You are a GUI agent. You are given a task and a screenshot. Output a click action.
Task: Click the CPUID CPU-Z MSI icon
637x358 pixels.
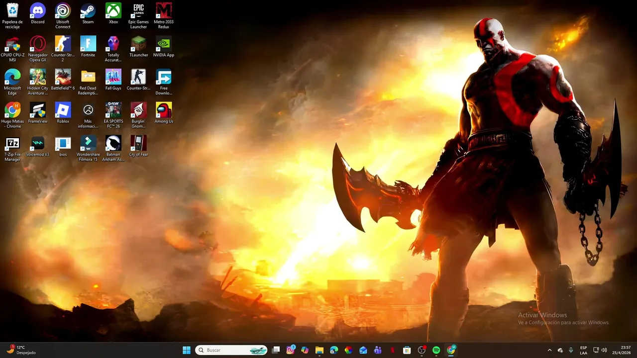12,49
